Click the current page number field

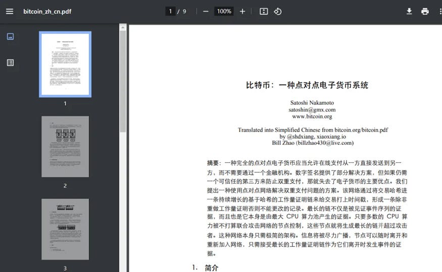coord(171,11)
